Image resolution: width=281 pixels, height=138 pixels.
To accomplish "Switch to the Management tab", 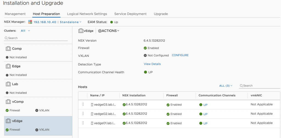I will pyautogui.click(x=15, y=14).
